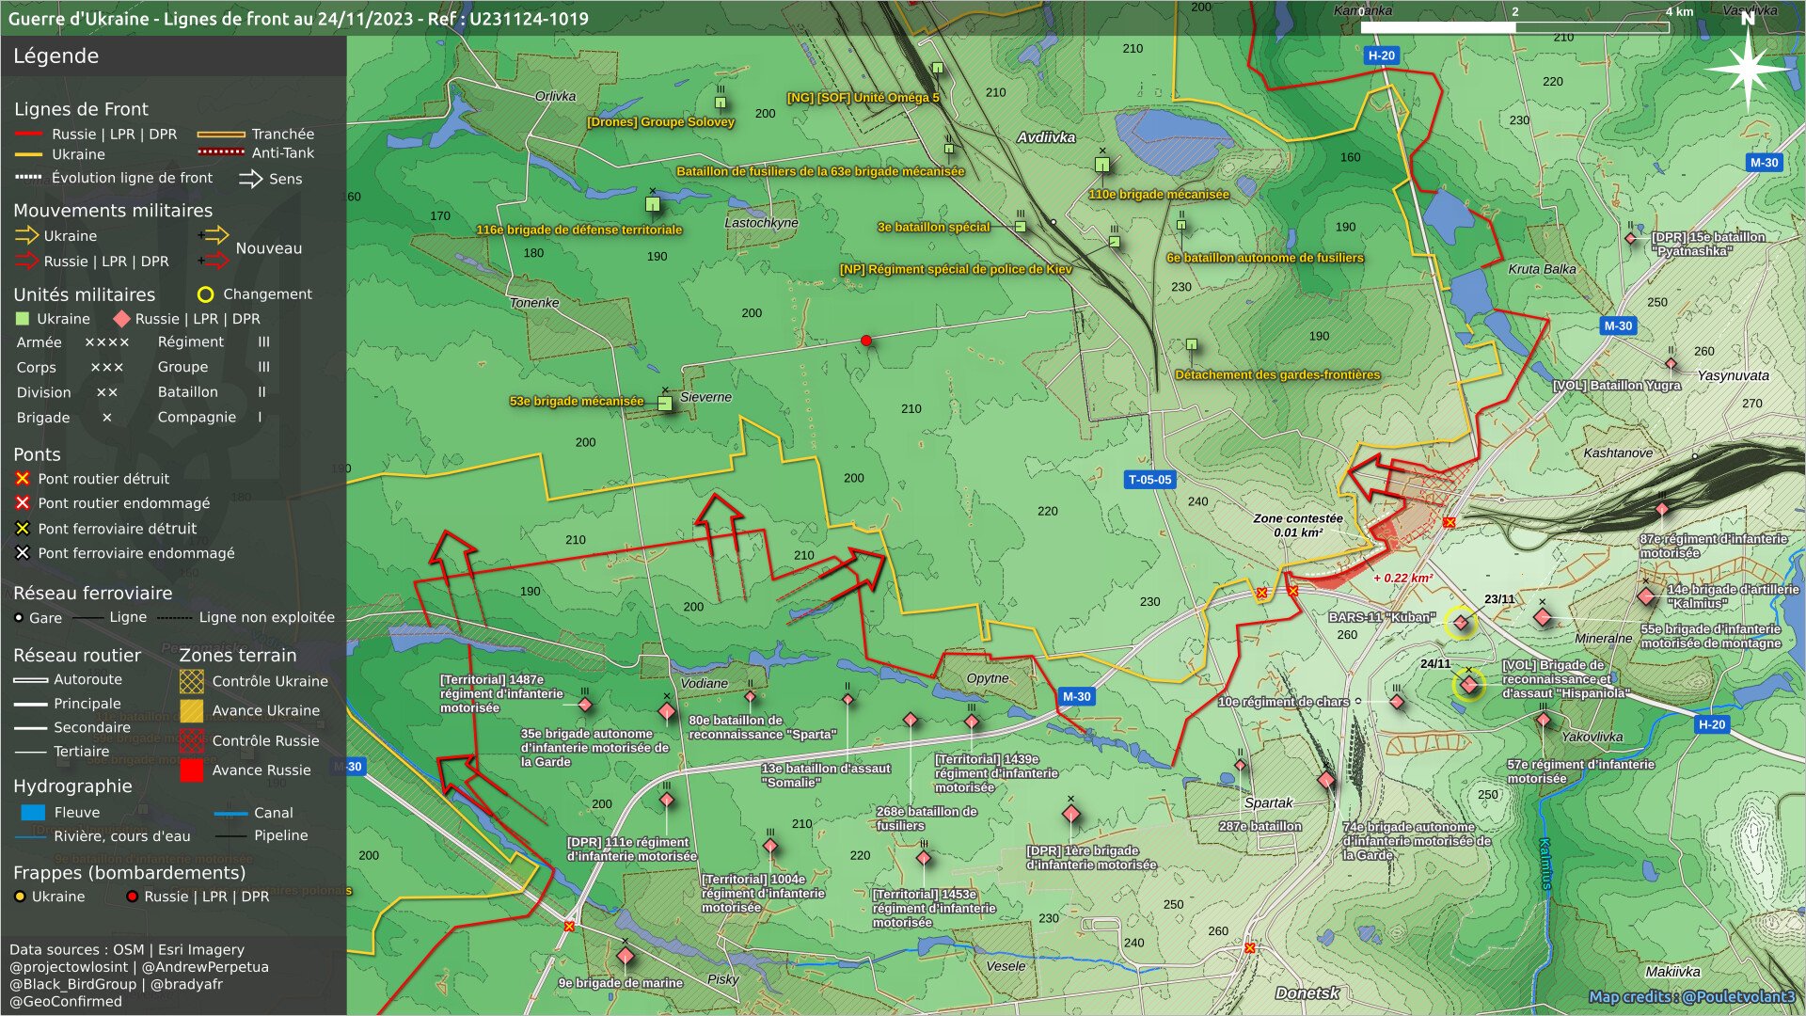This screenshot has width=1806, height=1016.
Task: Click the Avdiivka town label
Action: pyautogui.click(x=1046, y=137)
